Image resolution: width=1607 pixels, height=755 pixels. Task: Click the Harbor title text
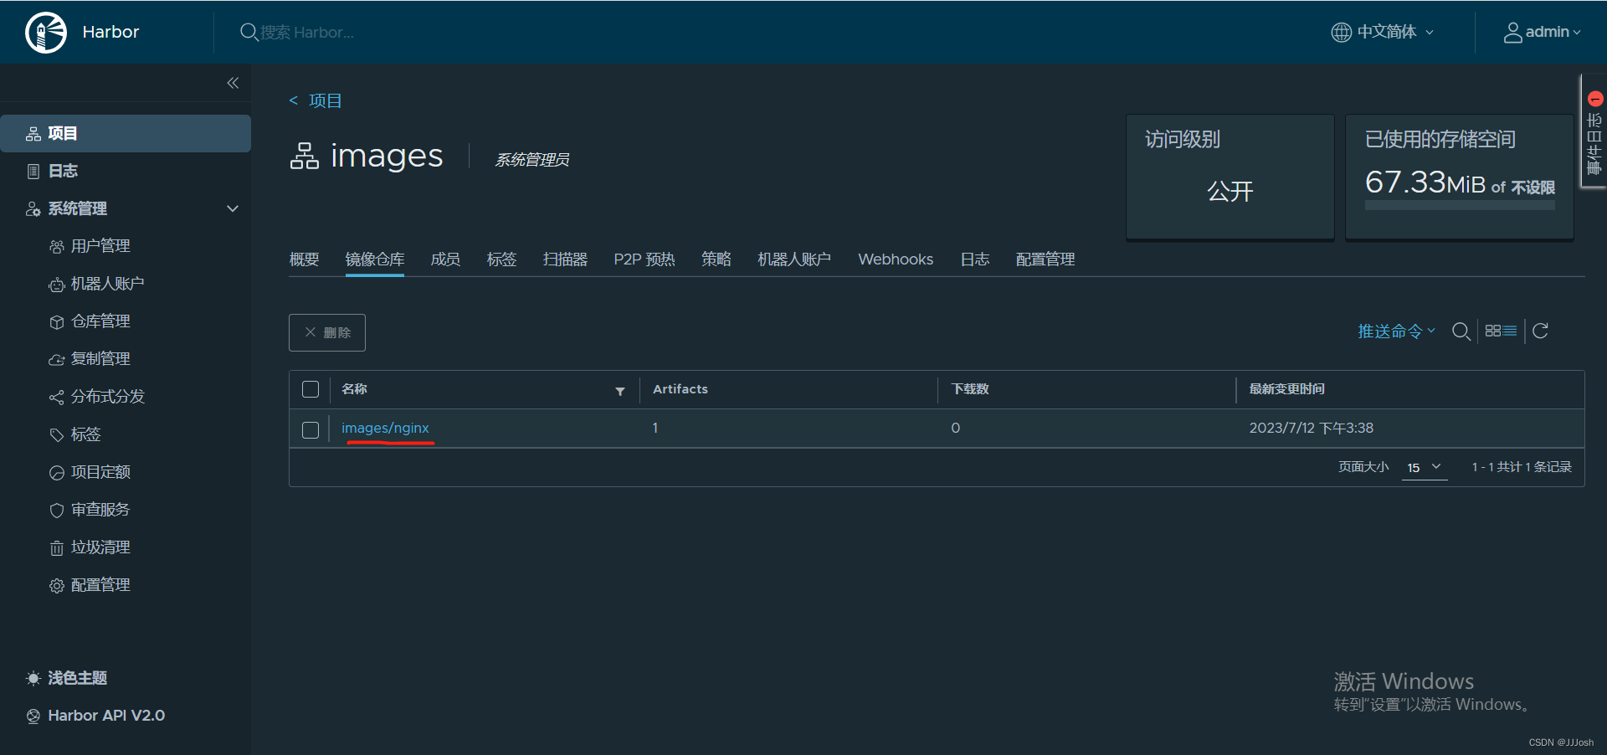(x=110, y=32)
